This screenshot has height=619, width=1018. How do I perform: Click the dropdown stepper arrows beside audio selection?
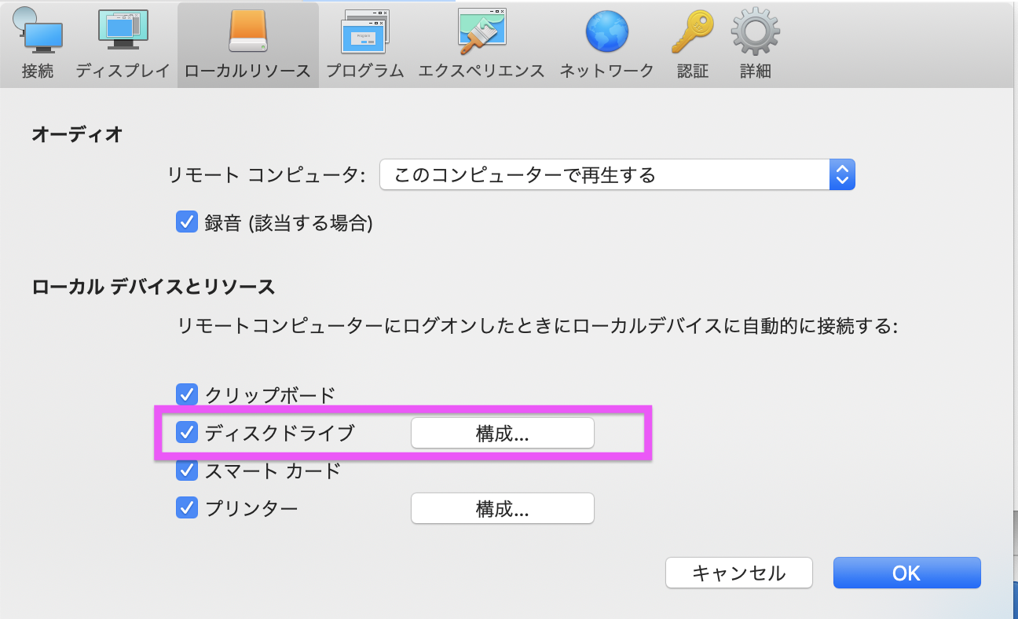pyautogui.click(x=843, y=174)
